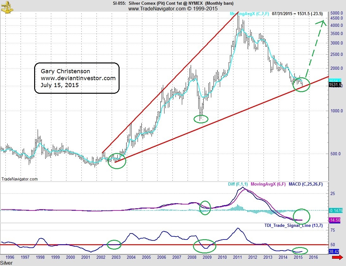Select the green circle at the 2008 low

coord(201,119)
